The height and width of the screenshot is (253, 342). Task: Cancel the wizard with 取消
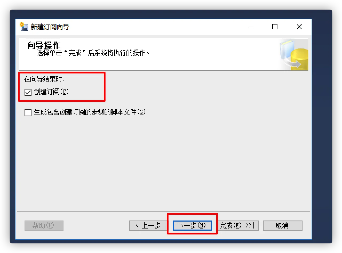pyautogui.click(x=283, y=226)
